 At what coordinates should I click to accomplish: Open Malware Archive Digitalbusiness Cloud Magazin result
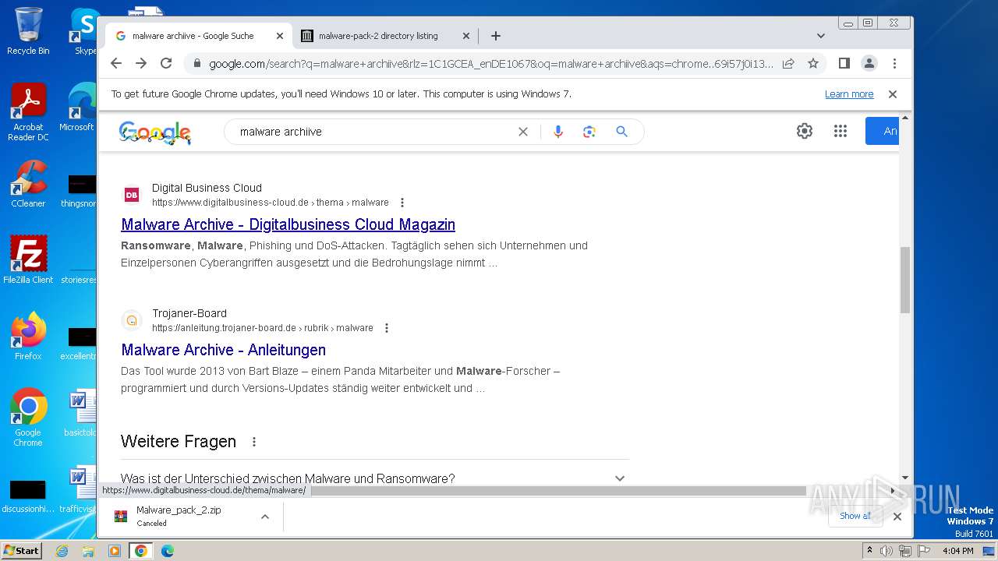[x=288, y=224]
